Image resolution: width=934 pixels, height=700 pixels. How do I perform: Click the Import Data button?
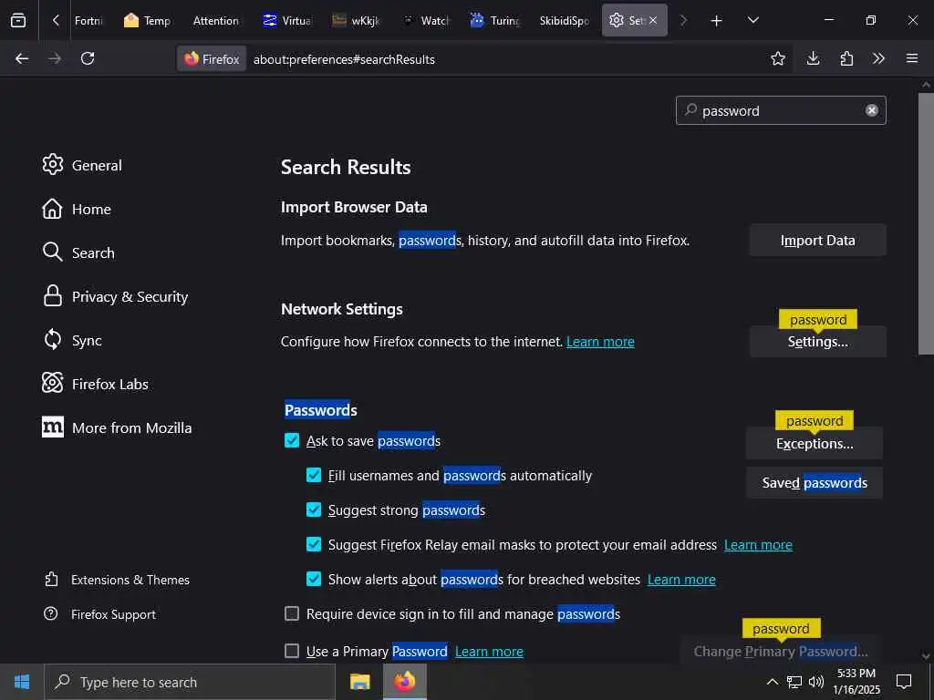[x=817, y=241]
